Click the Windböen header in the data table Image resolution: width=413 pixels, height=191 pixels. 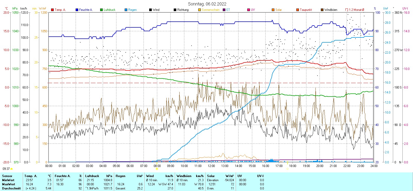[184, 176]
